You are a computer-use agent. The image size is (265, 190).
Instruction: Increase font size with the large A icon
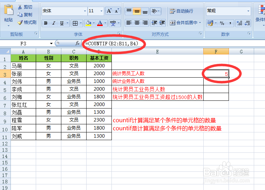(109, 11)
